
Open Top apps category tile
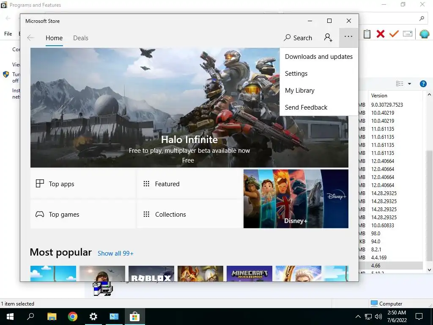[x=83, y=184]
